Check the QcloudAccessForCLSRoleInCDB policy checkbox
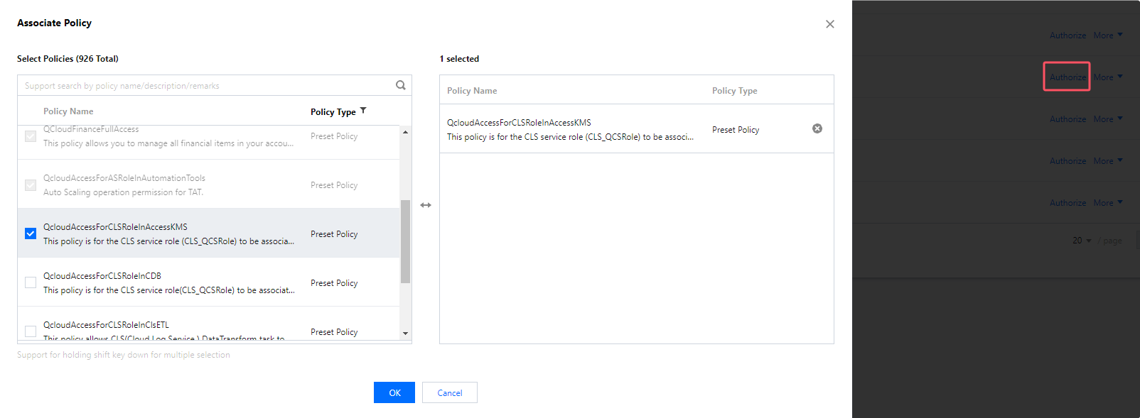The image size is (1140, 418). coord(31,282)
